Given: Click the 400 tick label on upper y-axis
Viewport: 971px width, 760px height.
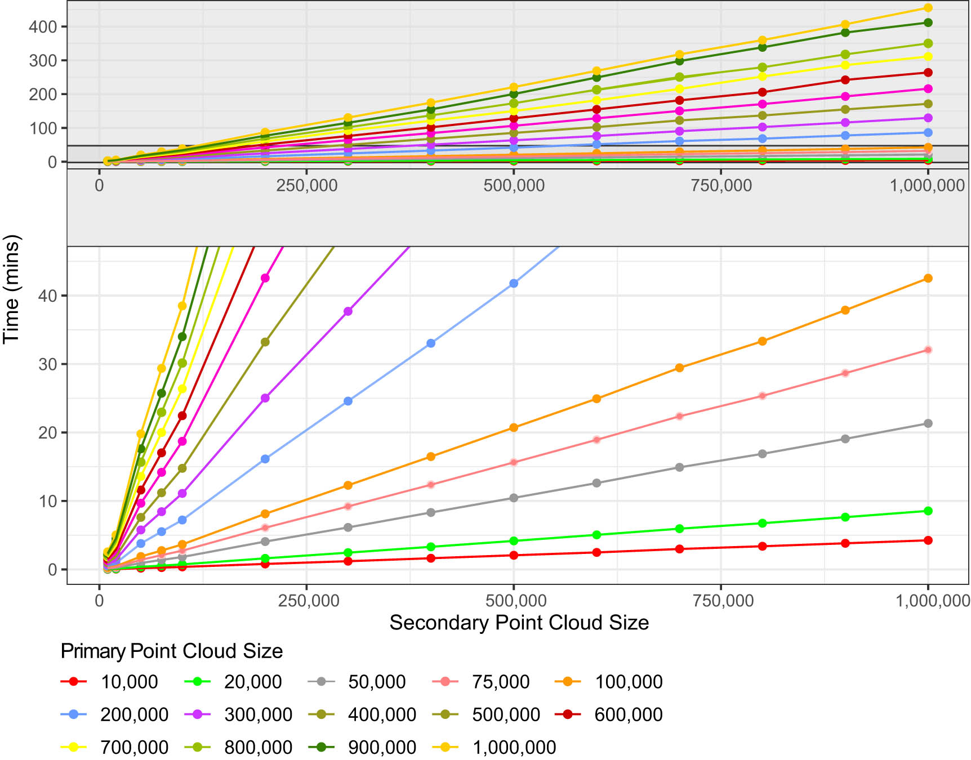Looking at the screenshot, I should pos(43,26).
